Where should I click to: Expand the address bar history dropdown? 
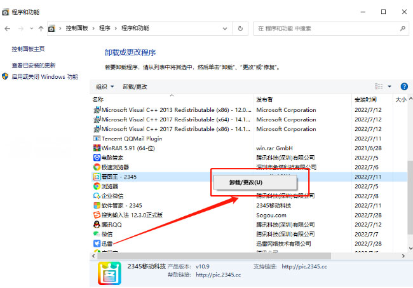click(225, 29)
